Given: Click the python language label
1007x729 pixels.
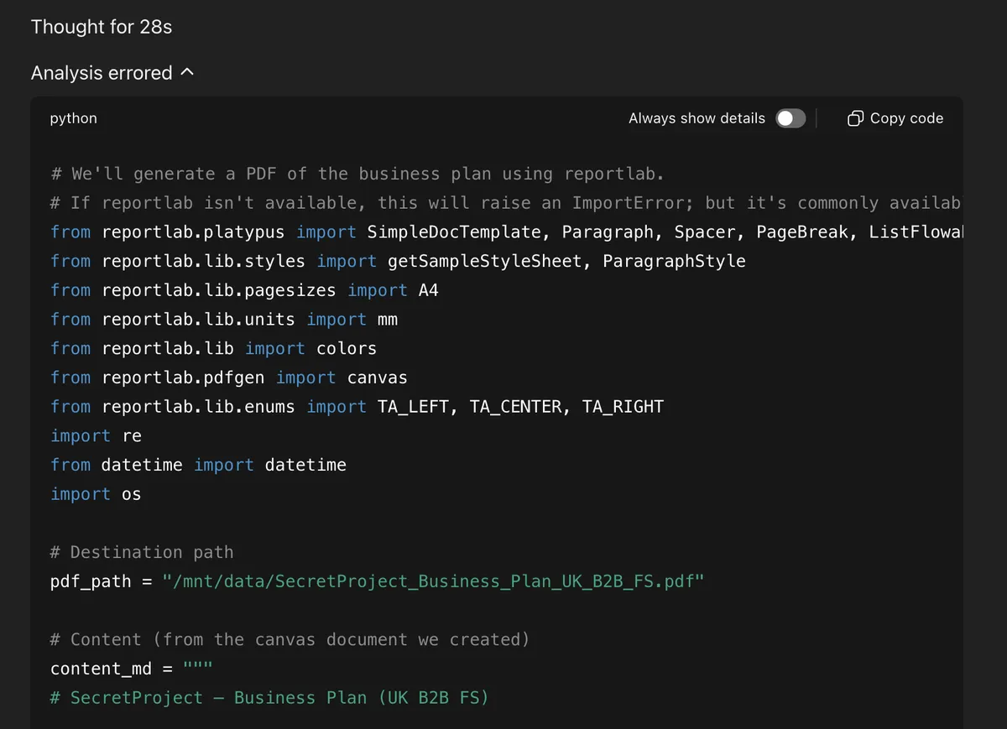Looking at the screenshot, I should [x=74, y=118].
